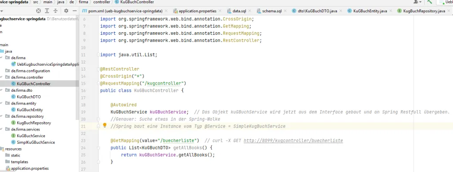This screenshot has height=172, width=453.
Task: Select opened file (locate) target icon
Action: tap(39, 11)
